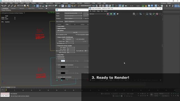Screen dimensions: 180x101
Task: Activate the Select and Link tool
Action: tap(9, 6)
